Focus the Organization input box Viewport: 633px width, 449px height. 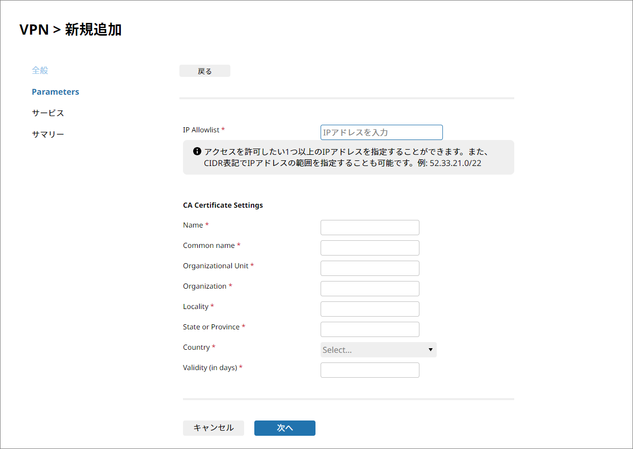(370, 289)
